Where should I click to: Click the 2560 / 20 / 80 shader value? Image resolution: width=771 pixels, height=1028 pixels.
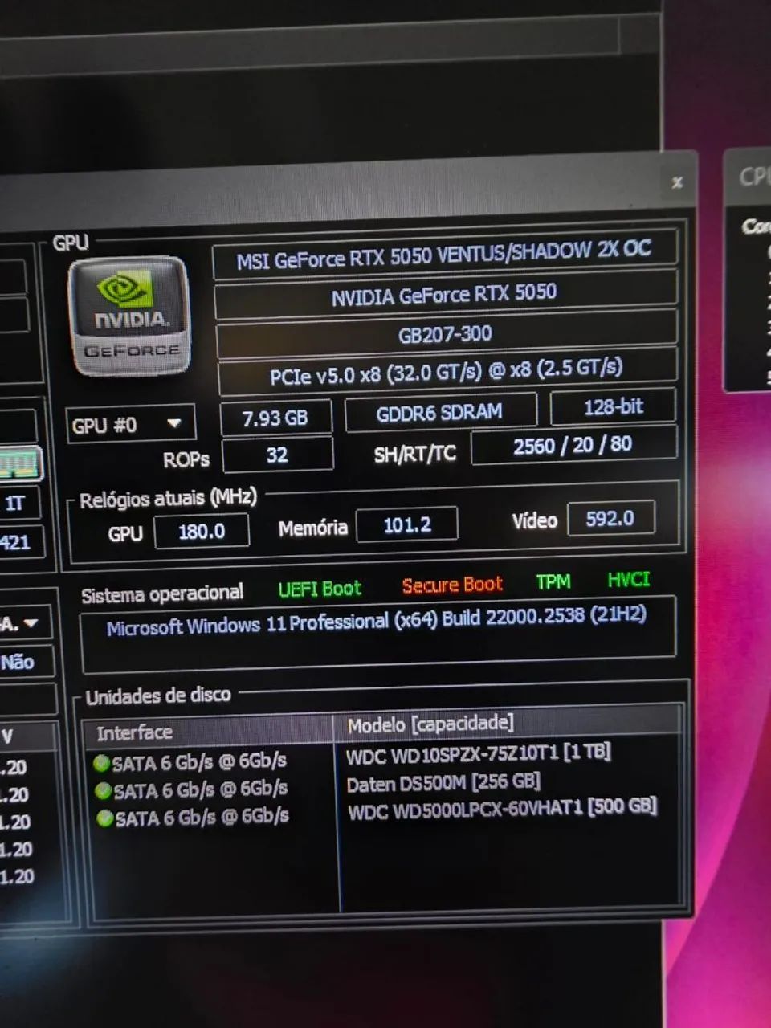[x=573, y=445]
